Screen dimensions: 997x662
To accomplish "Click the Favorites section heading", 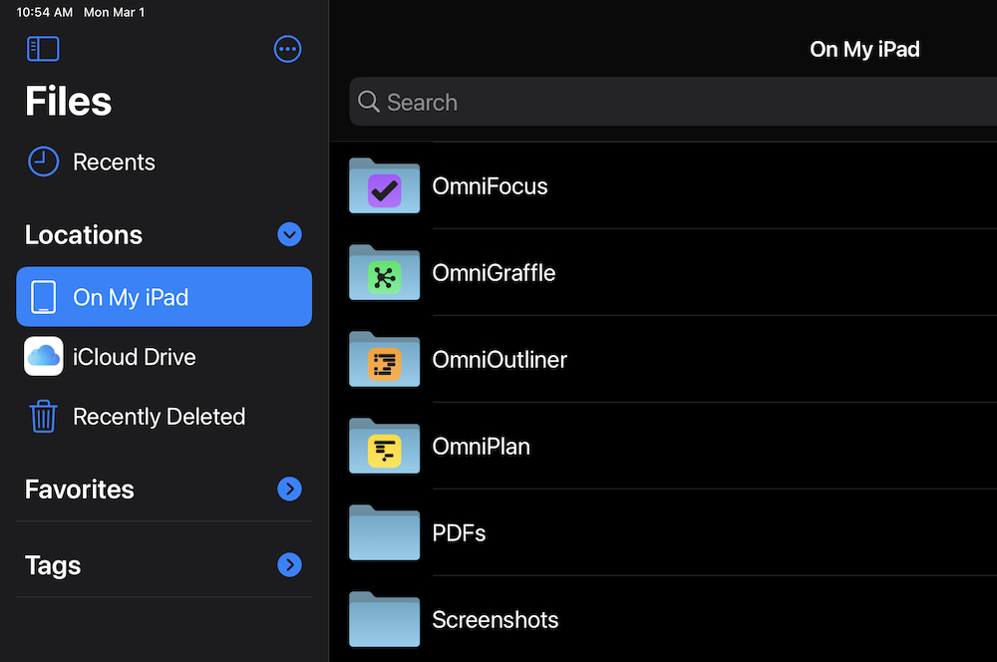I will click(x=80, y=490).
